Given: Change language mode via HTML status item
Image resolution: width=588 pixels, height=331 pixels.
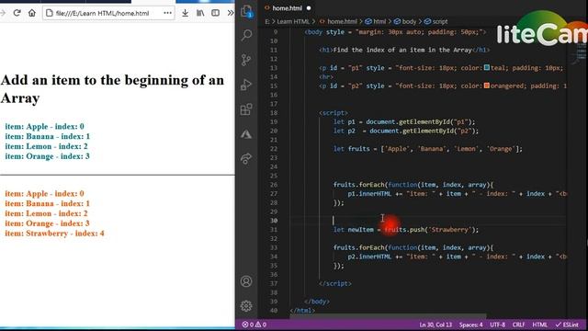Looking at the screenshot, I should [x=539, y=325].
